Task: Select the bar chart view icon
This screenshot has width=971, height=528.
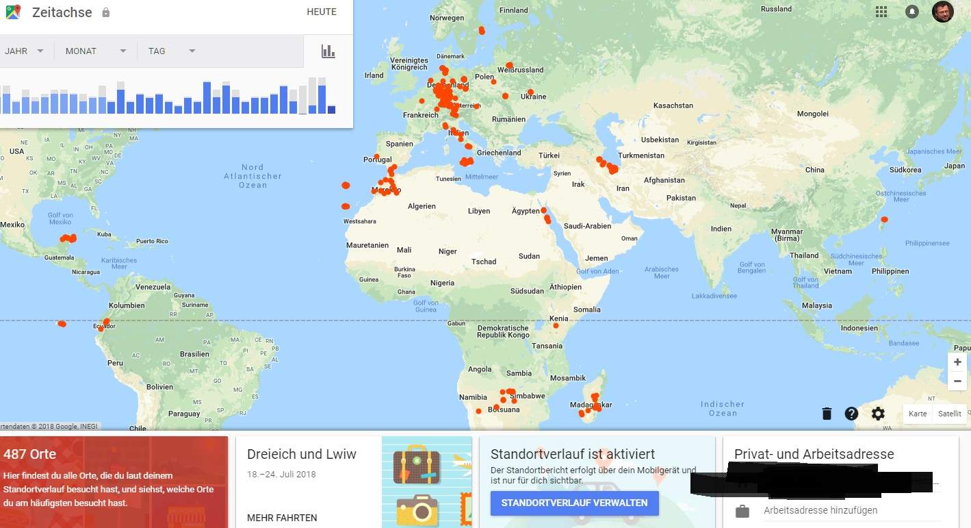Action: tap(327, 51)
